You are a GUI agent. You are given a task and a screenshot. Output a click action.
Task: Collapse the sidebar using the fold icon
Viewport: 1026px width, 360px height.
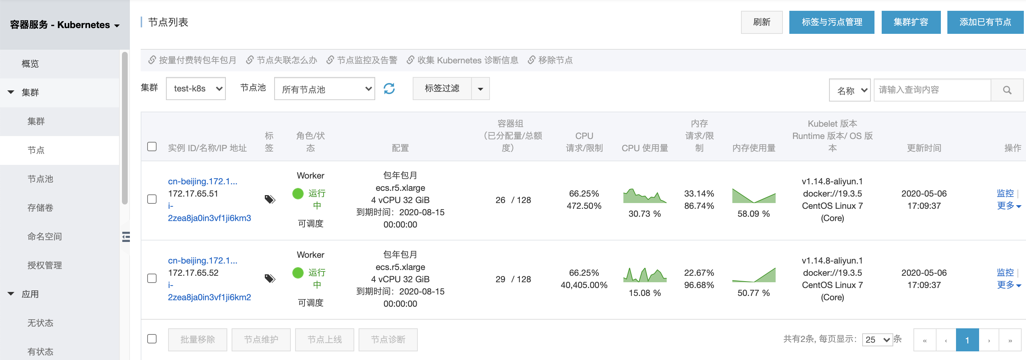126,237
